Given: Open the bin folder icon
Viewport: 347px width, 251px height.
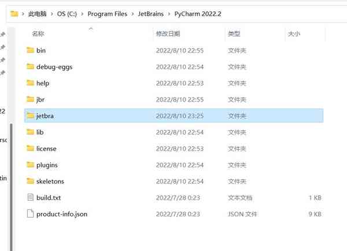Looking at the screenshot, I should [30, 50].
